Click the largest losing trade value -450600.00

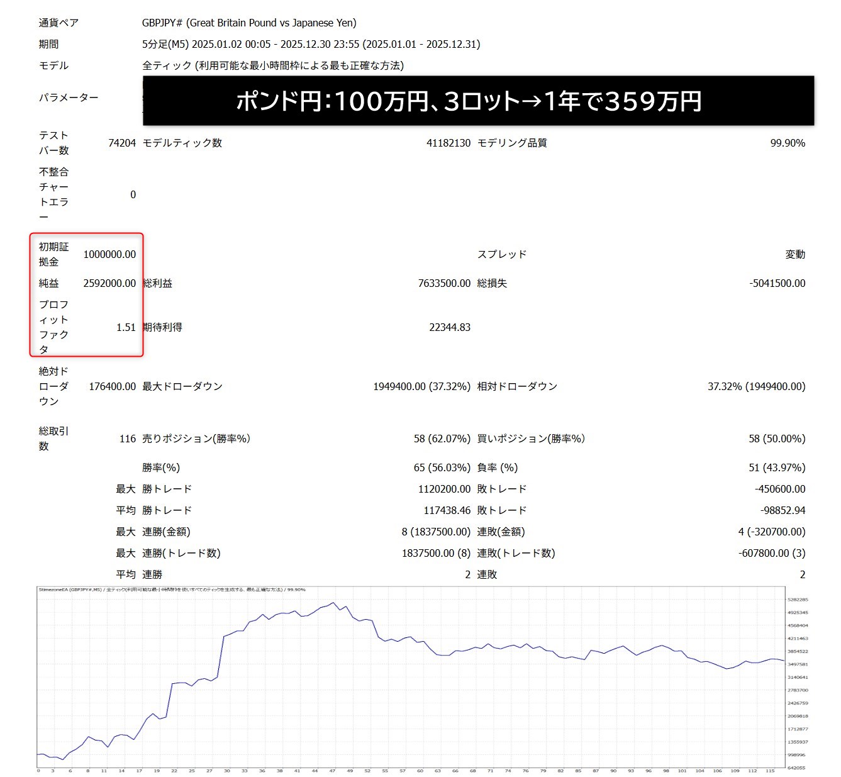[x=779, y=489]
